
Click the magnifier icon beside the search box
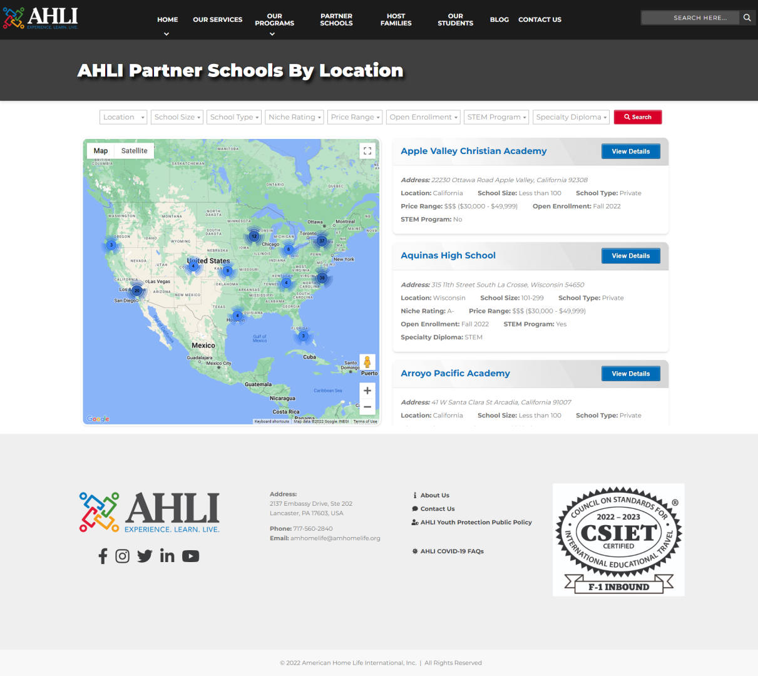[747, 18]
